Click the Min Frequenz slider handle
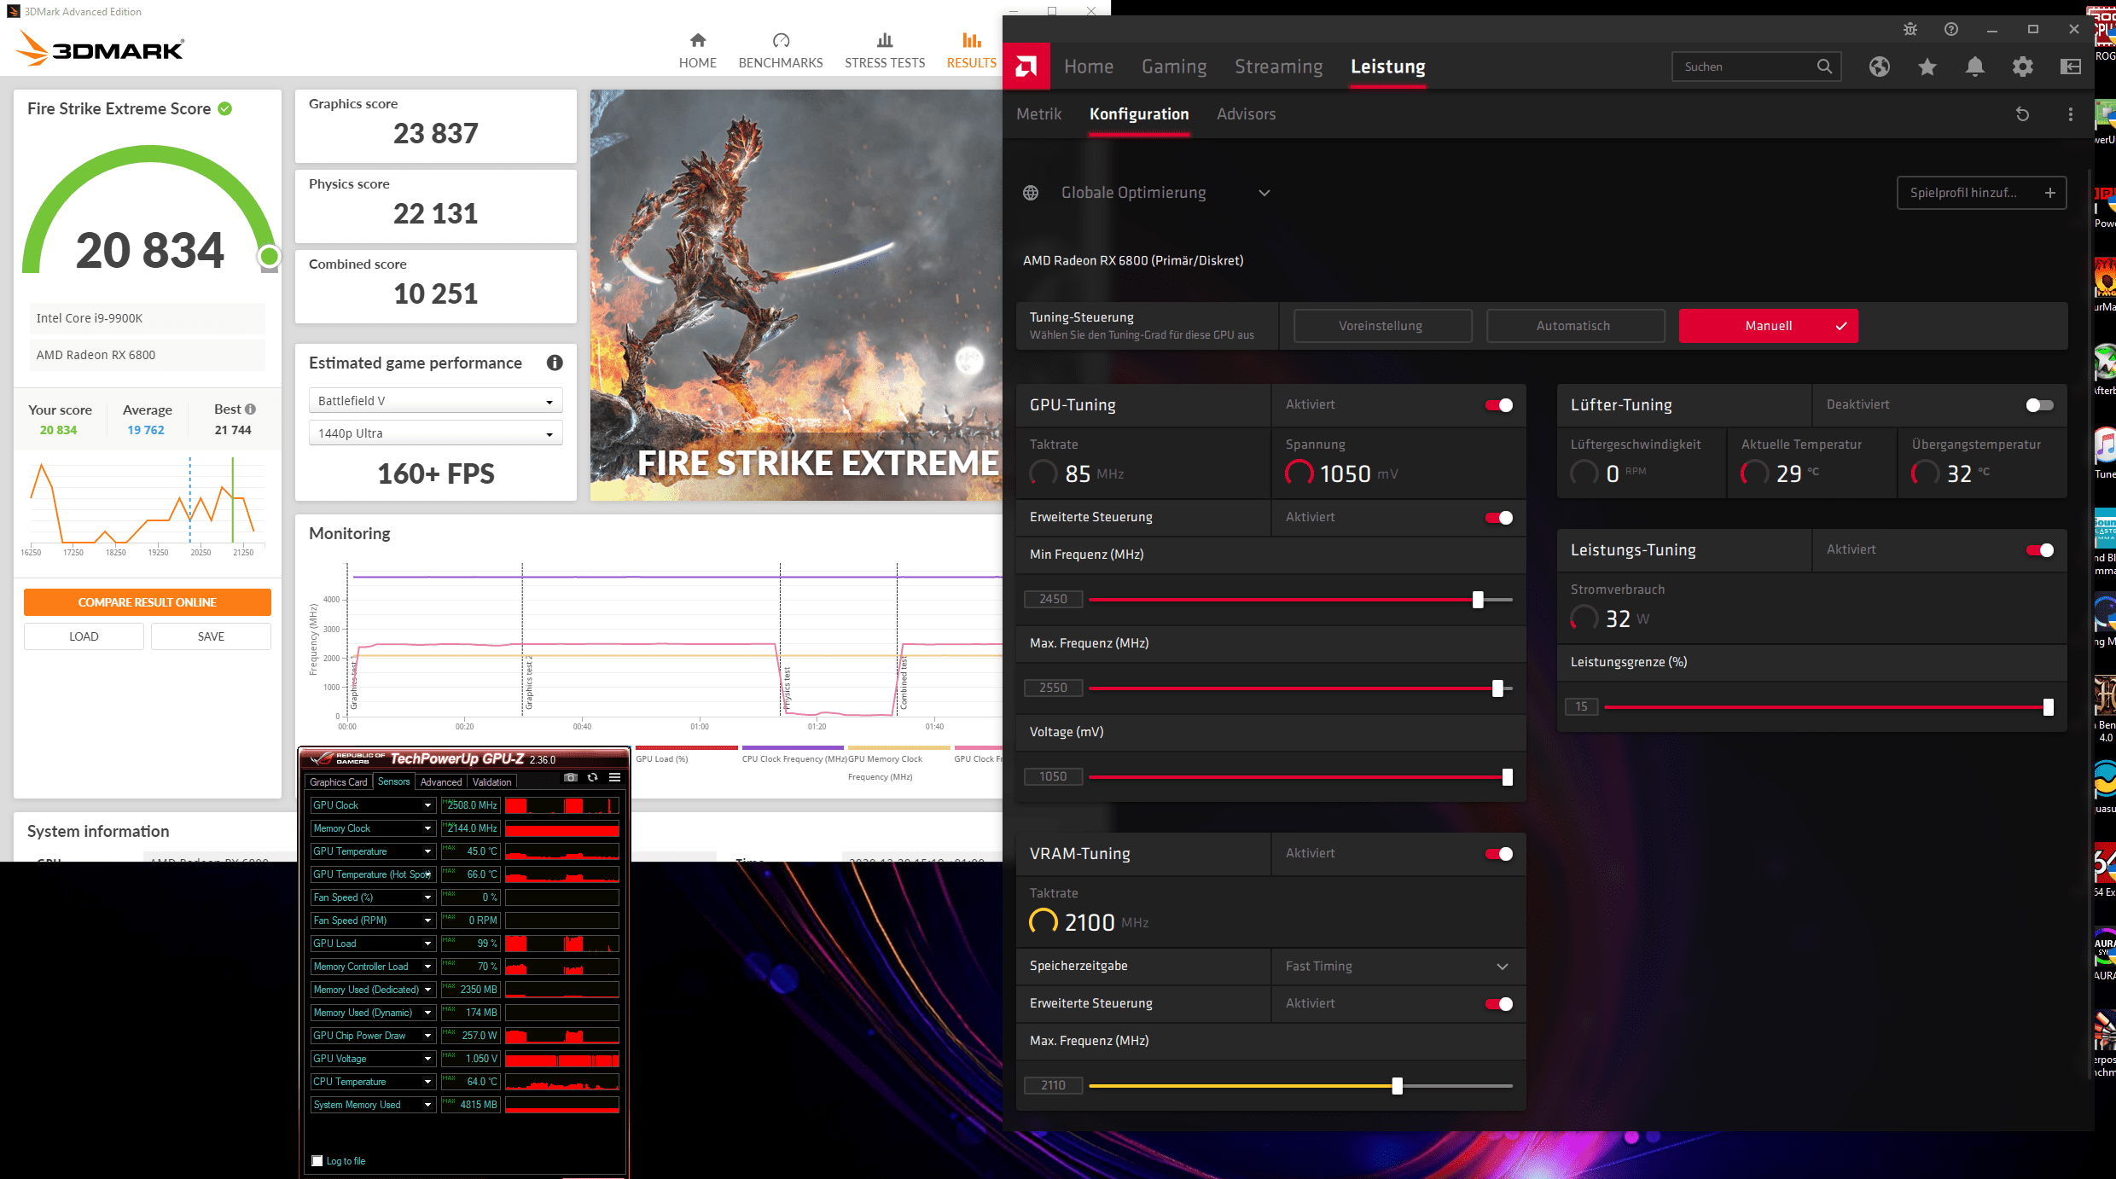 [1478, 600]
